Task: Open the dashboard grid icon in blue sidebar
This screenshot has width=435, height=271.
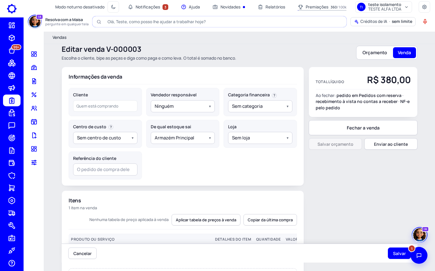Action: click(x=12, y=25)
